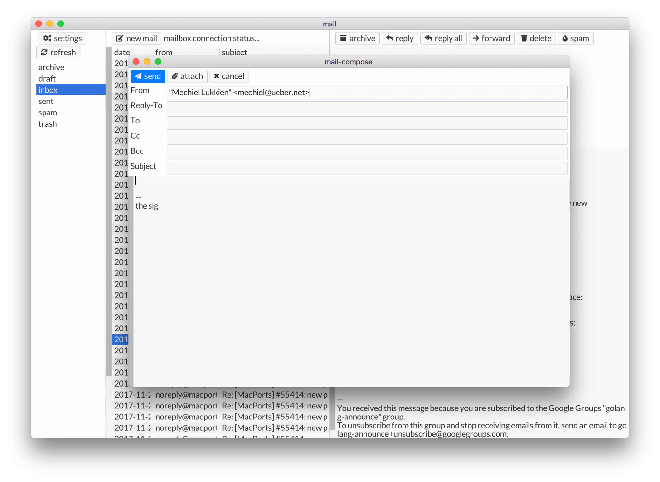
Task: Open the settings panel
Action: 62,38
